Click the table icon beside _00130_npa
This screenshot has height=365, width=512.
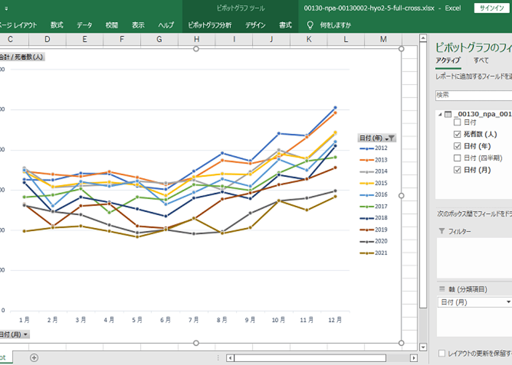click(x=448, y=114)
